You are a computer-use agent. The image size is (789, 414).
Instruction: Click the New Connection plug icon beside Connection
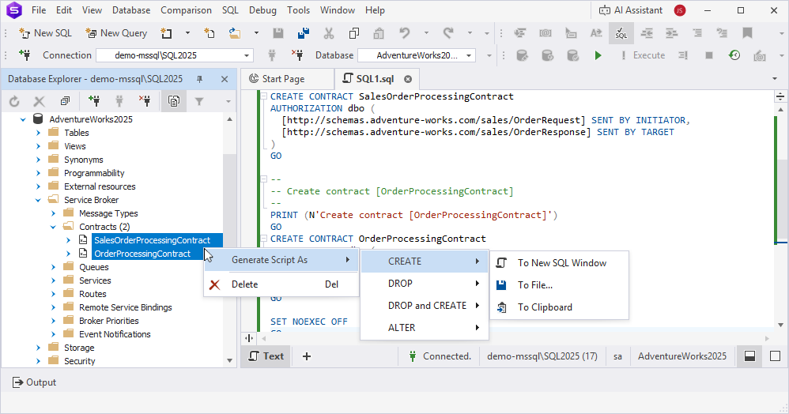pyautogui.click(x=25, y=55)
